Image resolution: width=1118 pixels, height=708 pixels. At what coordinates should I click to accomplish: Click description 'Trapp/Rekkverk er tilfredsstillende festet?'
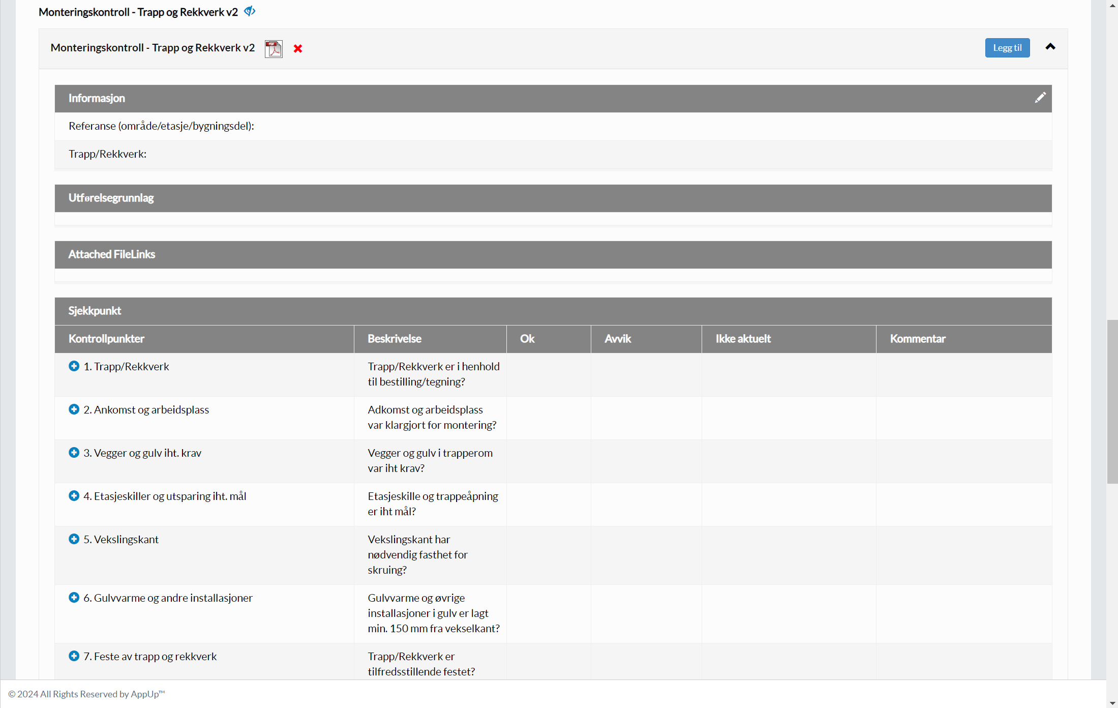point(421,664)
